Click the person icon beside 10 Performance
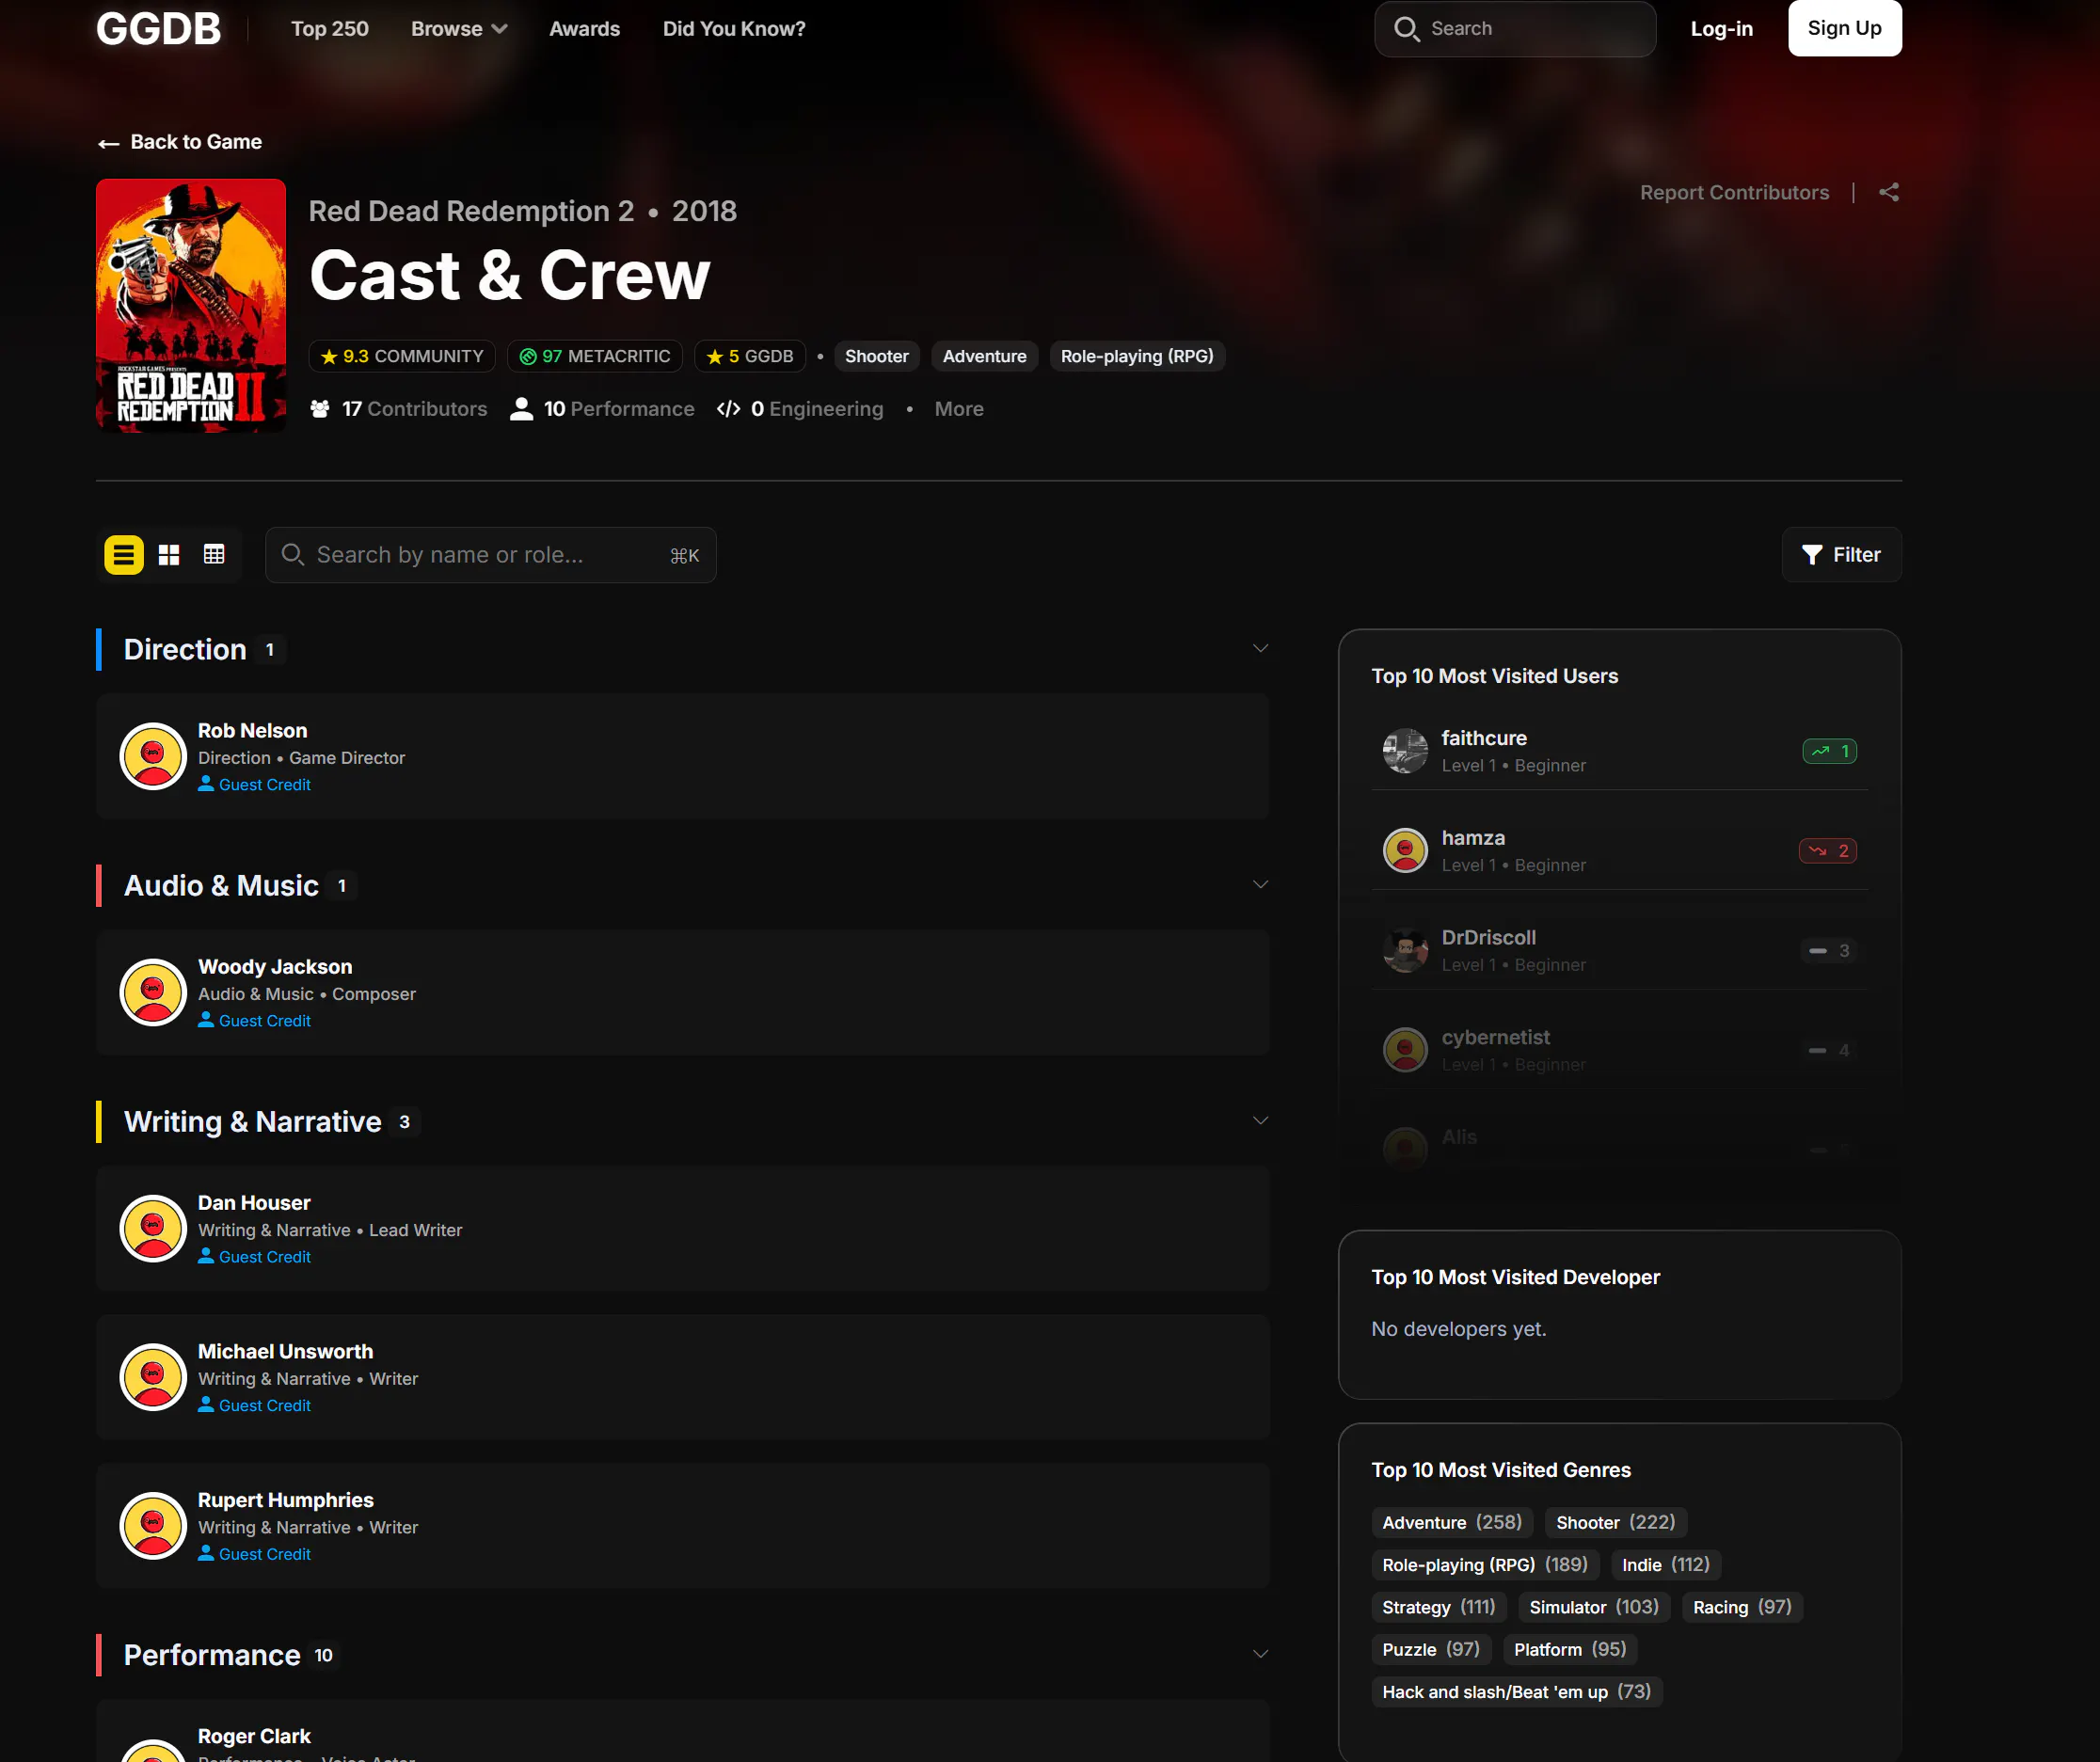The image size is (2100, 1762). [x=521, y=409]
